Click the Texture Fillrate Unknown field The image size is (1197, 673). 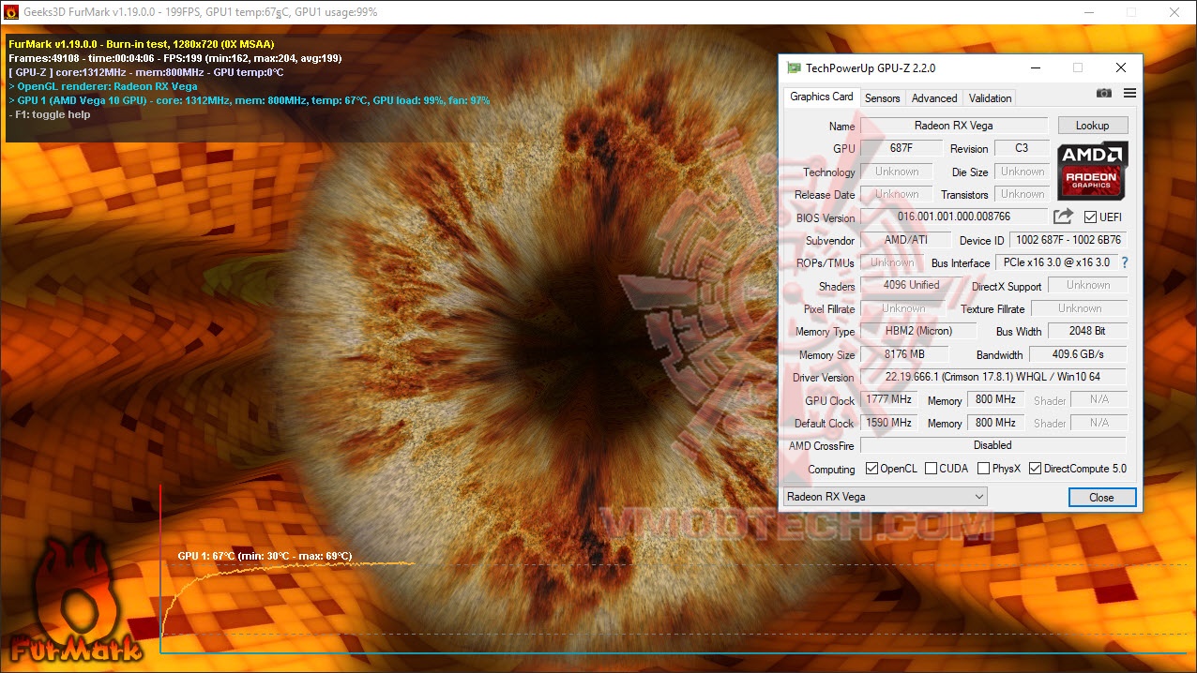[x=1080, y=308]
